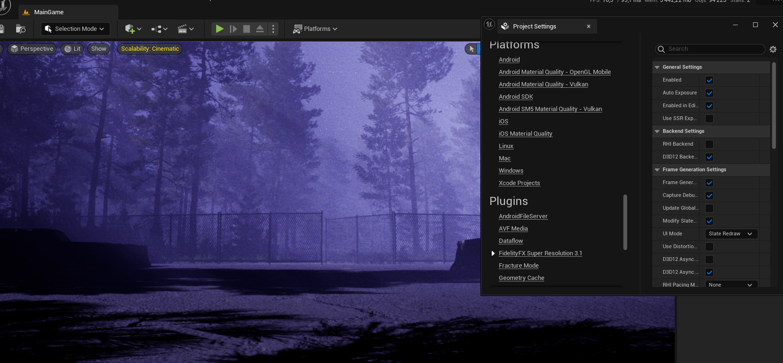Viewport: 783px width, 363px height.
Task: Click the settings gear beside Search field
Action: point(773,49)
